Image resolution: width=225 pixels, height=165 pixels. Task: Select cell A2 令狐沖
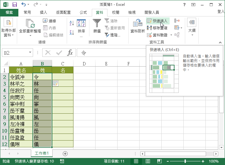tap(21, 77)
